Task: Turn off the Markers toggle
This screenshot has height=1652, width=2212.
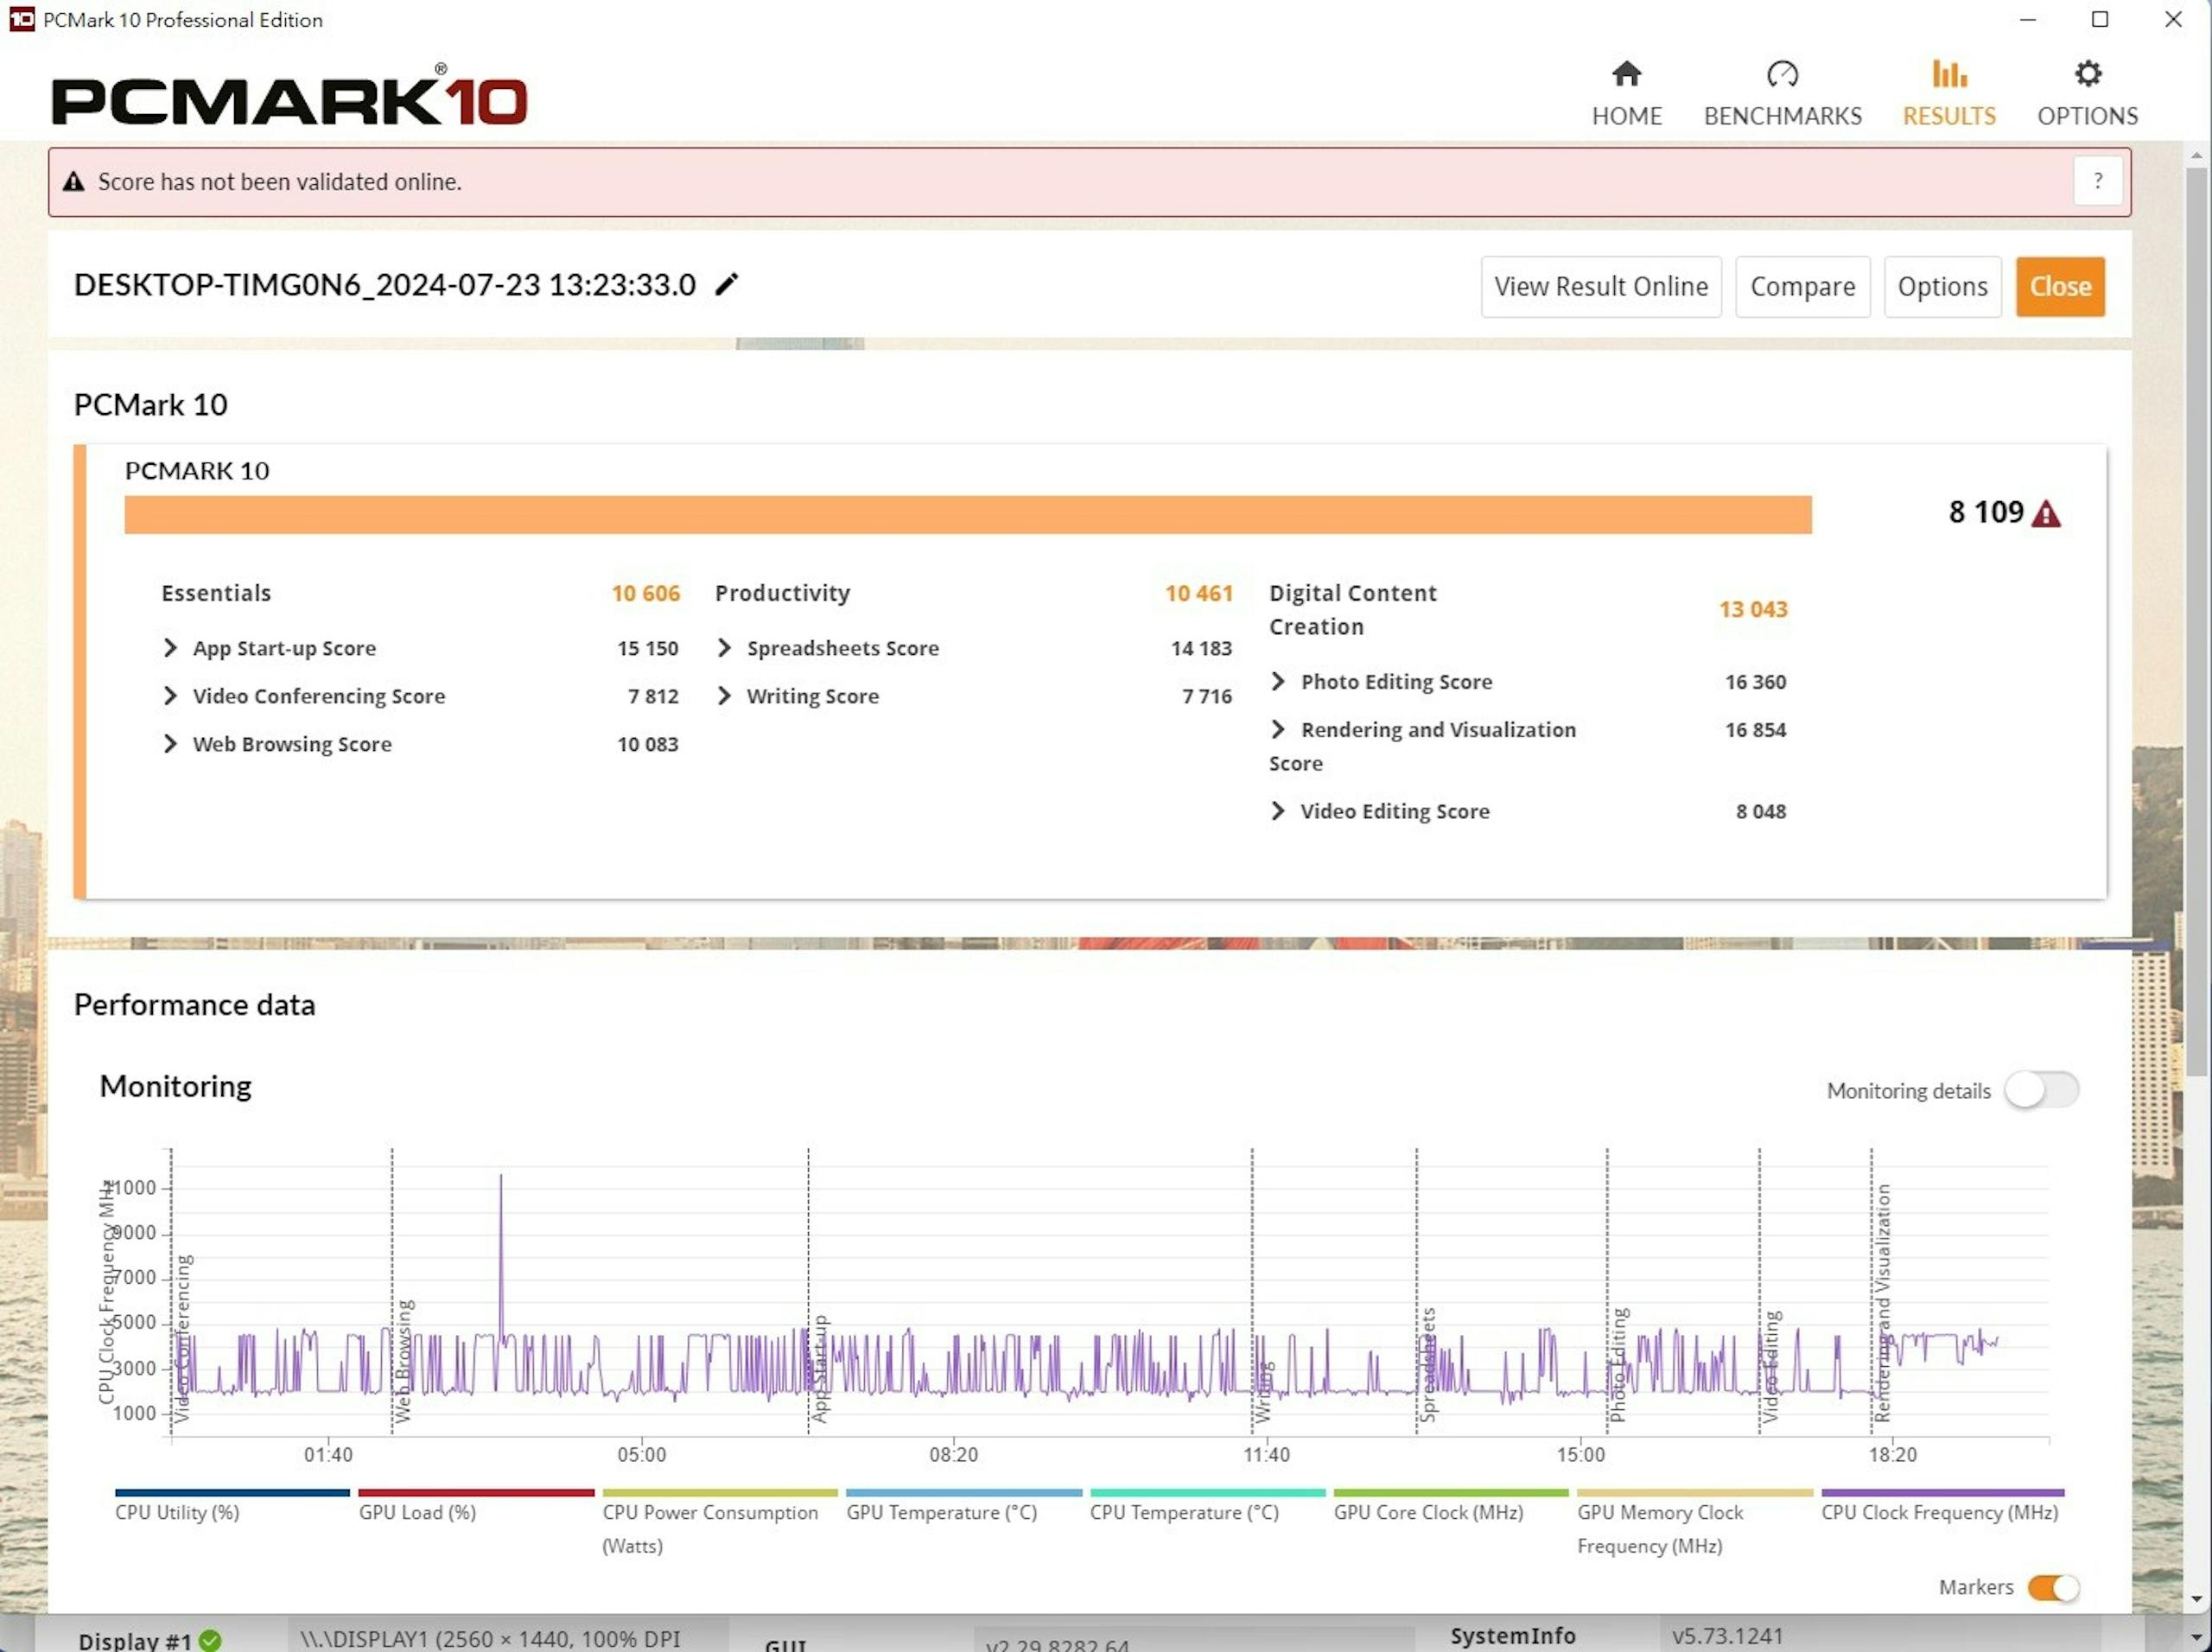Action: click(x=2053, y=1587)
